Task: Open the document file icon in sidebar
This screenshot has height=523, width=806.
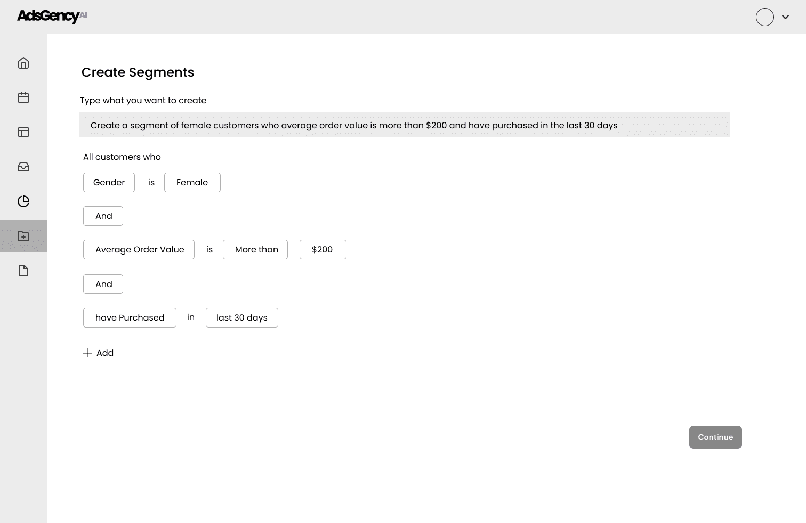Action: click(x=23, y=271)
